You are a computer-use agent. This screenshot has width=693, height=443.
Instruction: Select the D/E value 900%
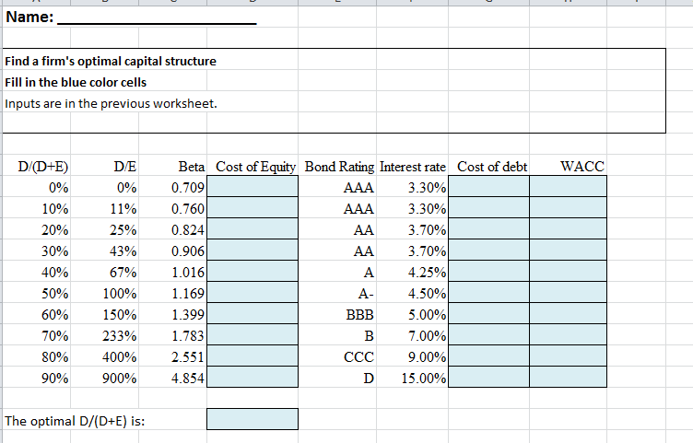coord(120,379)
